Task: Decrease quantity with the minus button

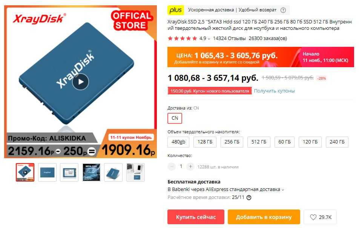Action: [x=172, y=166]
